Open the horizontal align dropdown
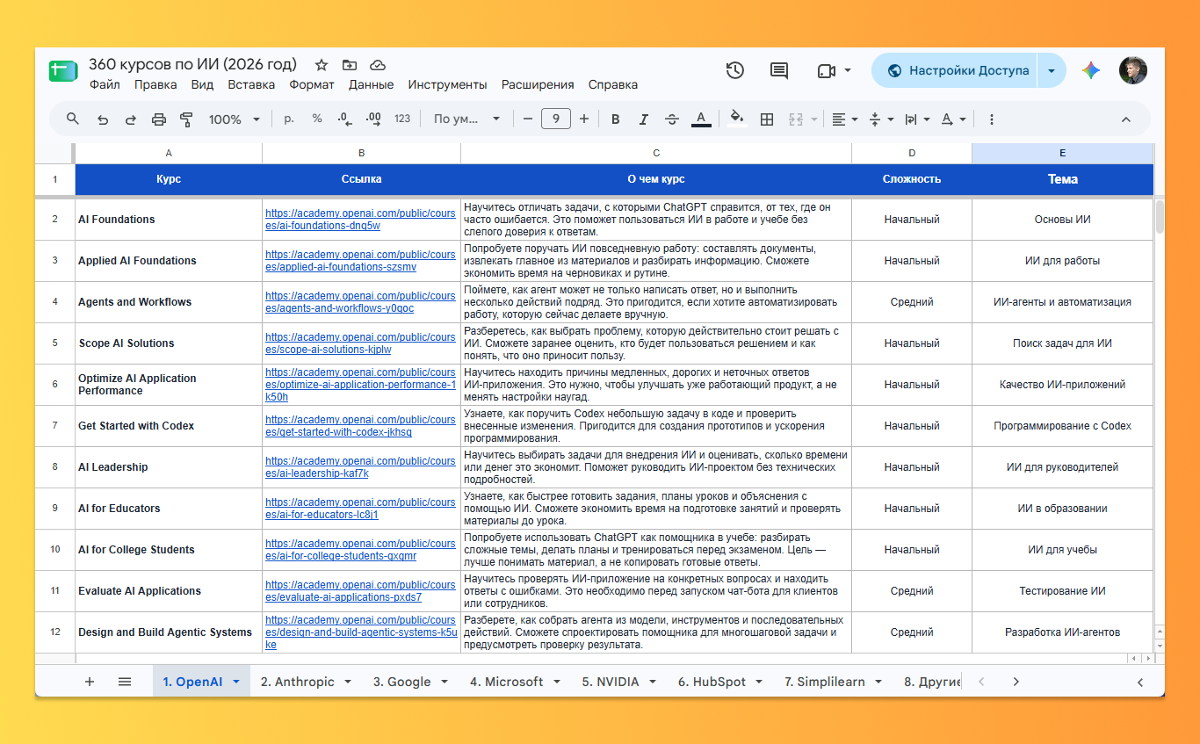 (x=844, y=119)
